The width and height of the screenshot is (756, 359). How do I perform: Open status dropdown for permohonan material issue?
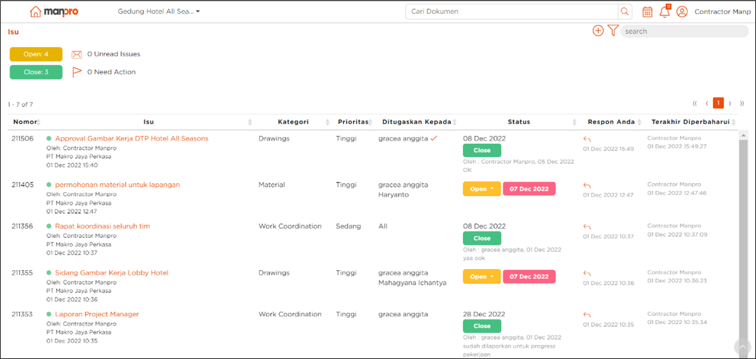482,189
